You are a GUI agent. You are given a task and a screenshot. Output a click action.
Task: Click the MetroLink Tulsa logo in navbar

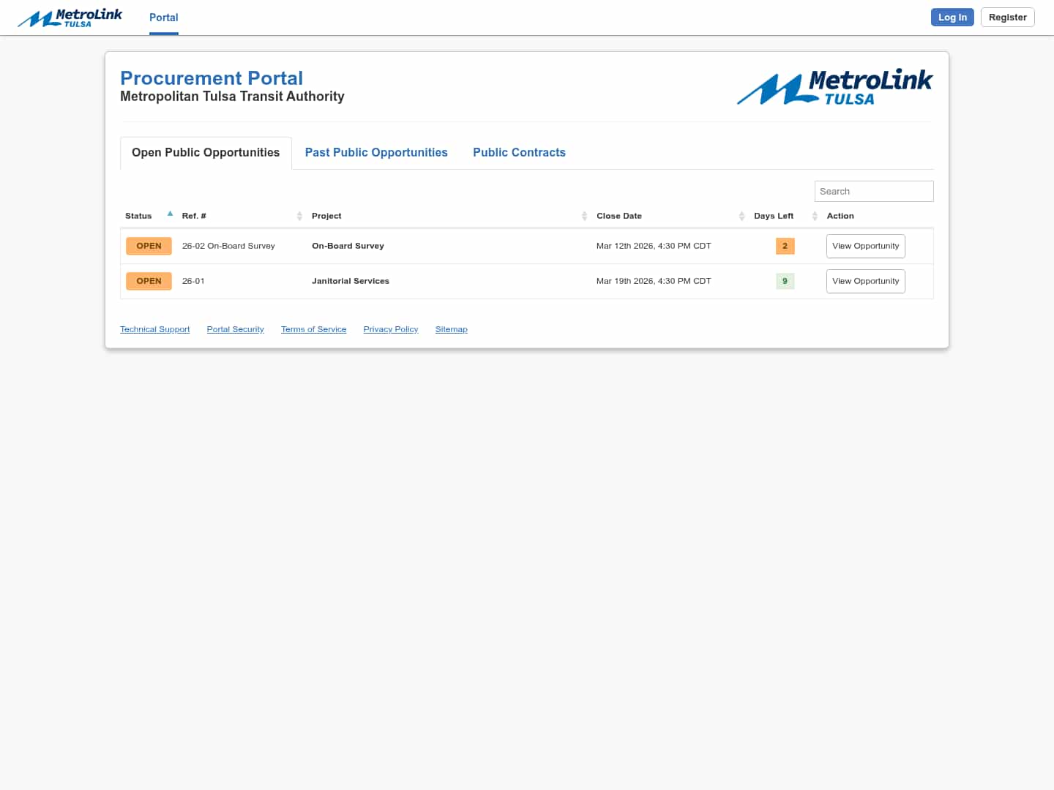70,18
